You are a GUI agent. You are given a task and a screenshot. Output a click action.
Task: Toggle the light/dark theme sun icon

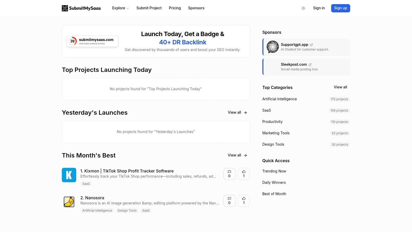pyautogui.click(x=303, y=8)
